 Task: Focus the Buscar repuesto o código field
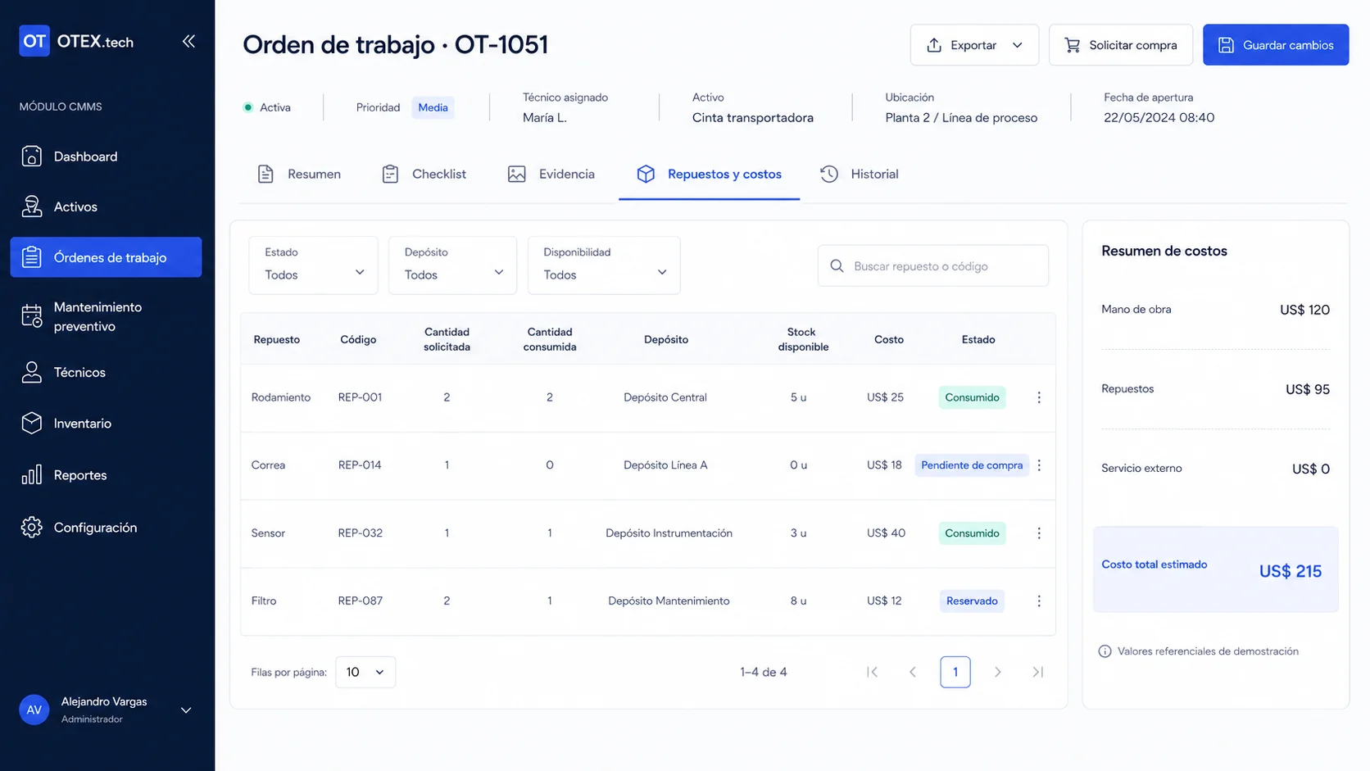click(933, 265)
